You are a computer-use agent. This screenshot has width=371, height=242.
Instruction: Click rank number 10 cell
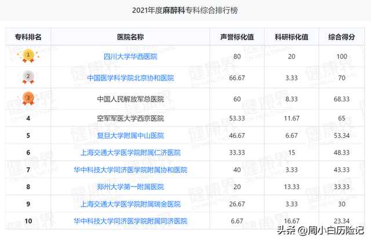pyautogui.click(x=28, y=221)
